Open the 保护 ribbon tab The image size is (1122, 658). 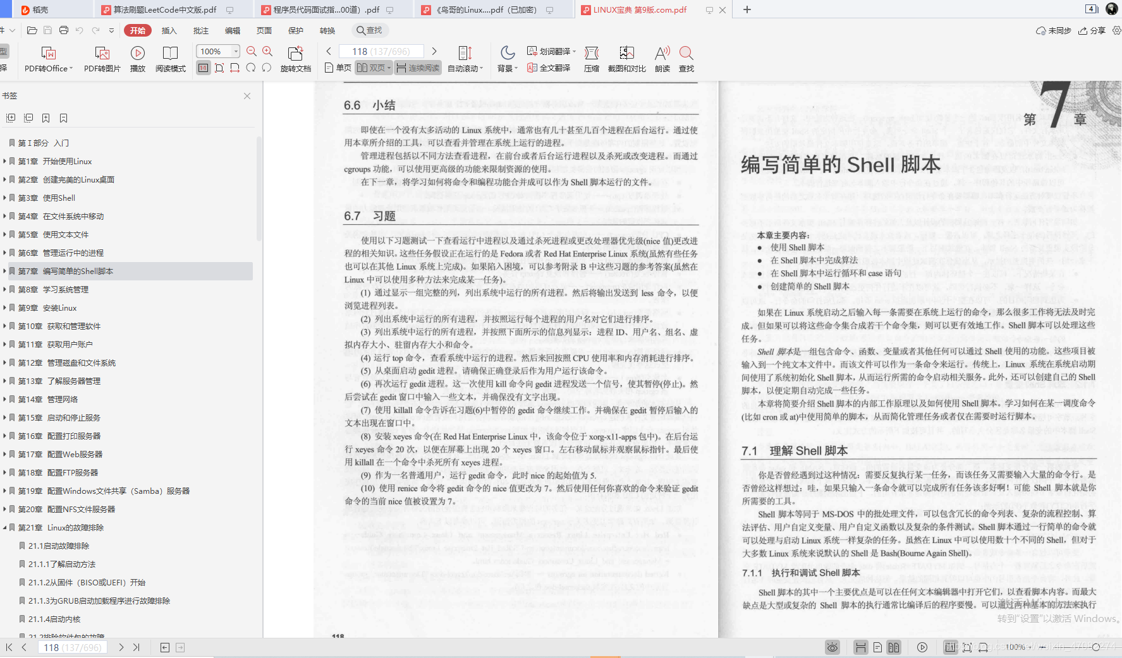(296, 30)
